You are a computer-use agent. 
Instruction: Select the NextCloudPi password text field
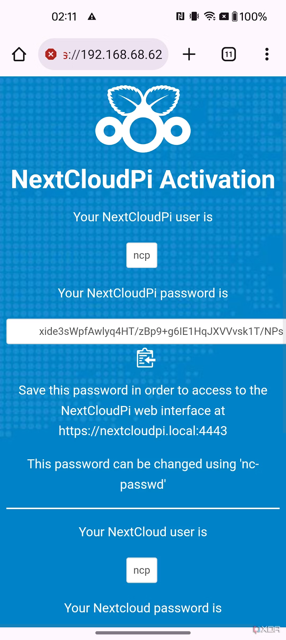pos(146,332)
